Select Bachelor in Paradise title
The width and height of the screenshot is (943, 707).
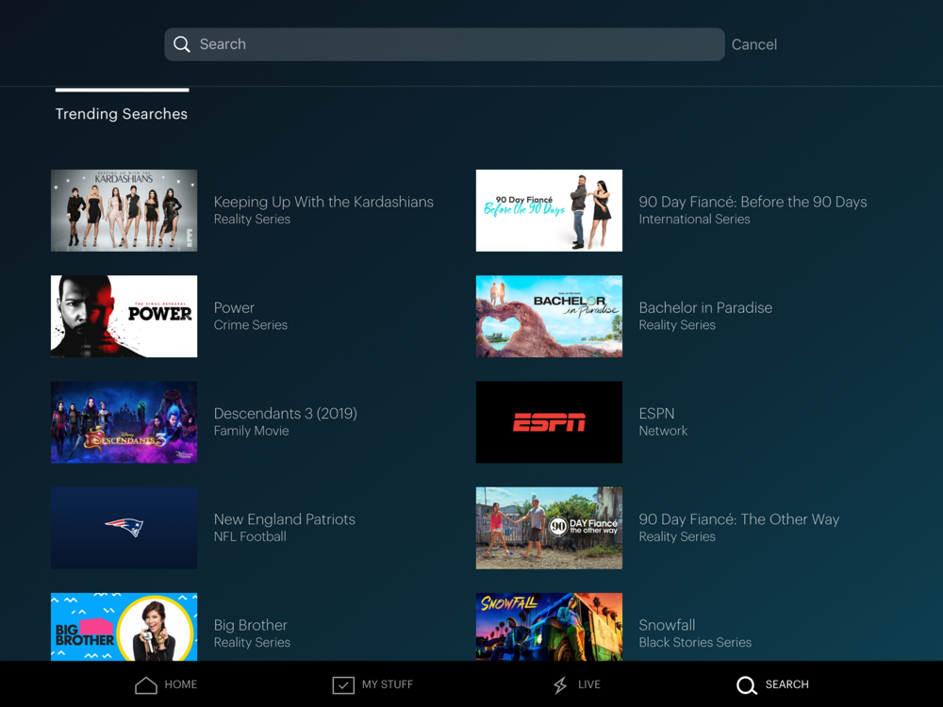pos(705,307)
